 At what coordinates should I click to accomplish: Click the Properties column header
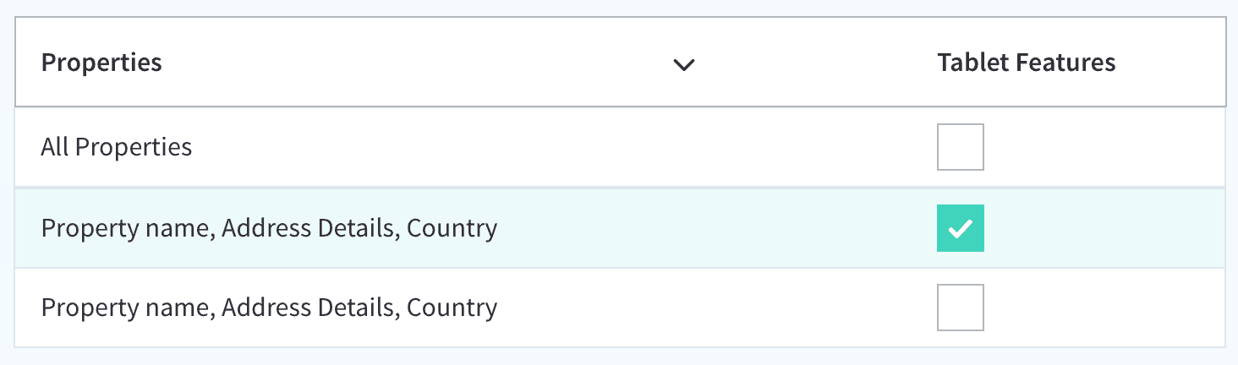point(101,63)
